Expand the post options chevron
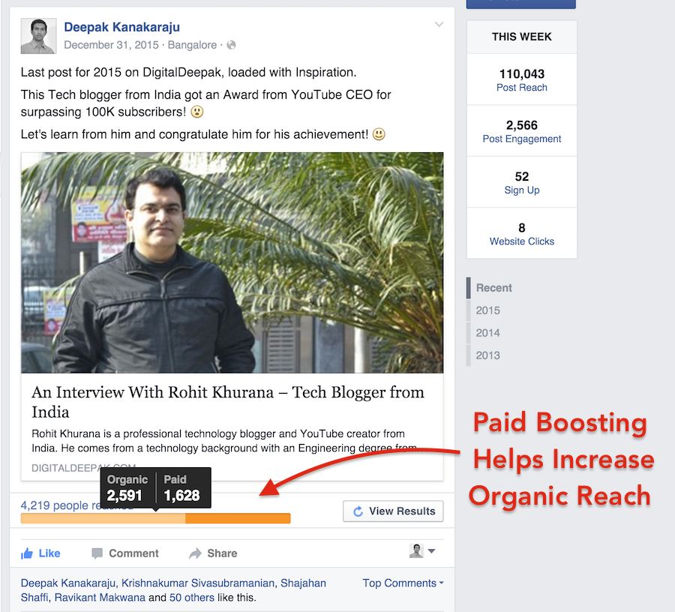The width and height of the screenshot is (675, 612). (439, 25)
